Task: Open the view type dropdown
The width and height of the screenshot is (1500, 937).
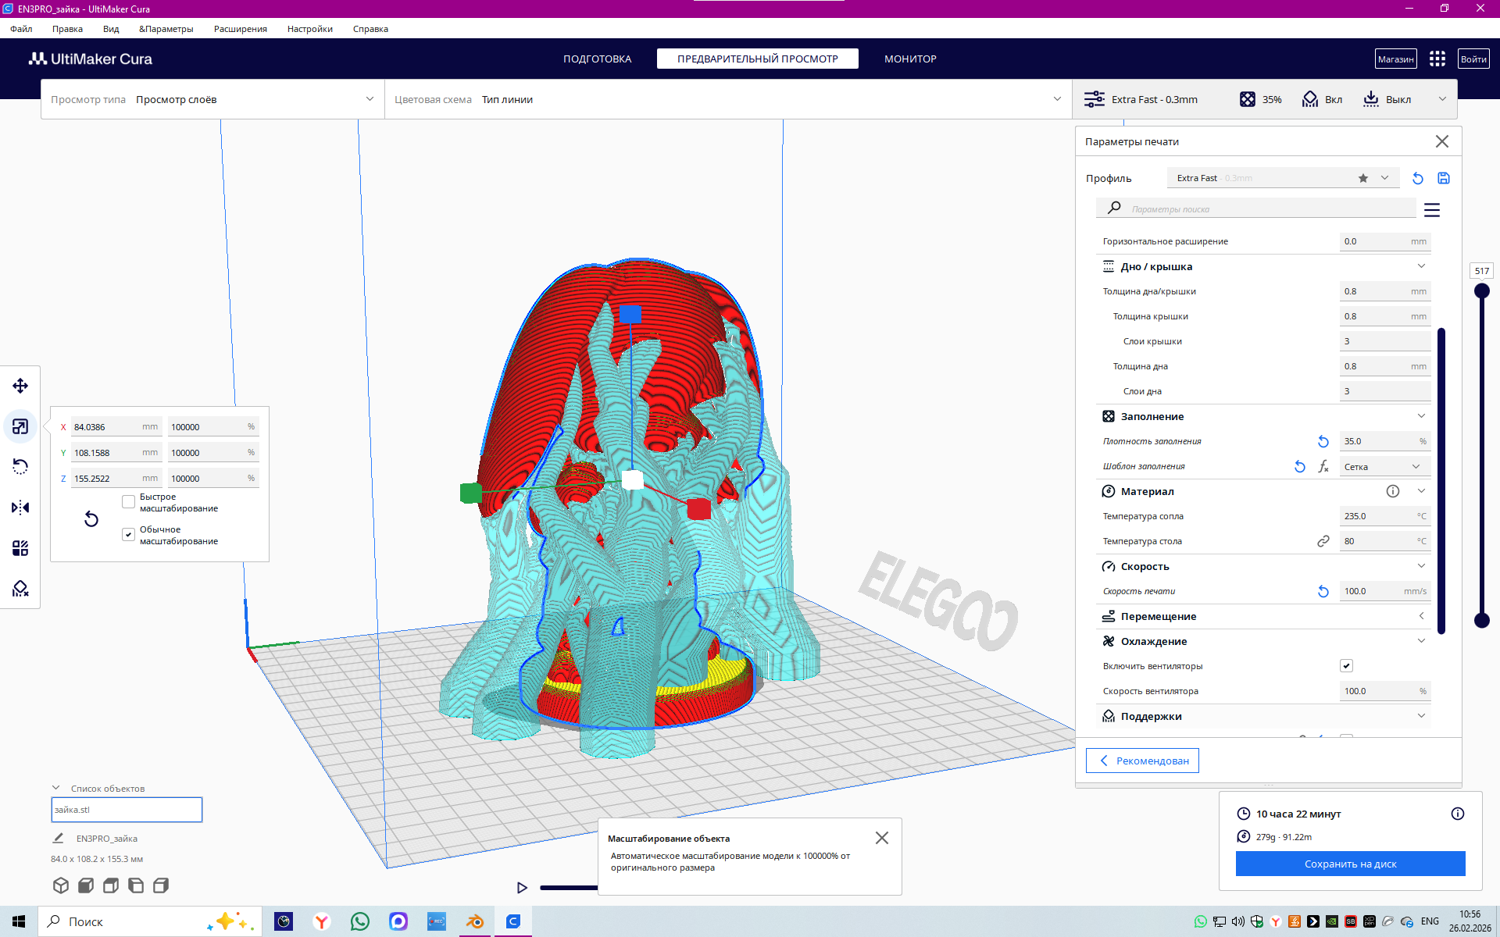Action: point(212,99)
